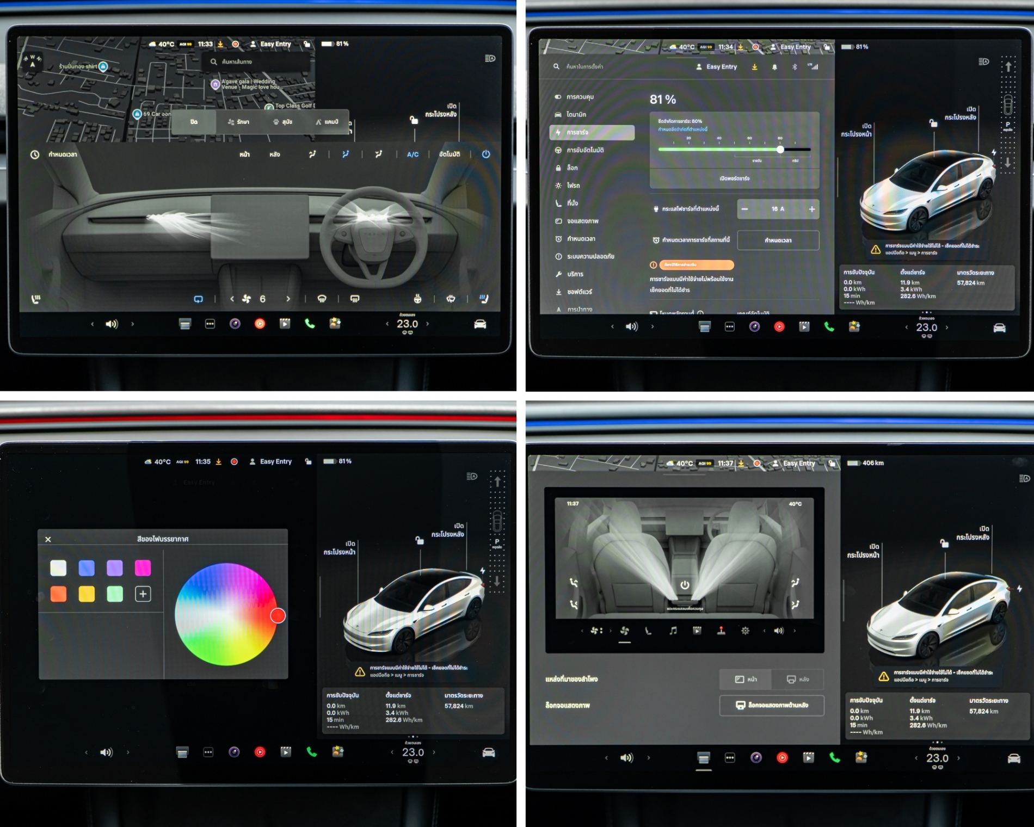The height and width of the screenshot is (827, 1034).
Task: Decrease fan speed with the left chevron
Action: (232, 299)
